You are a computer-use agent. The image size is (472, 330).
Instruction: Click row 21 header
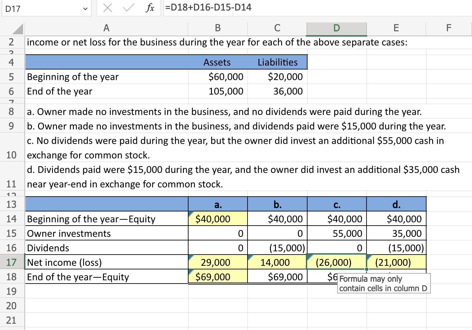(x=12, y=320)
